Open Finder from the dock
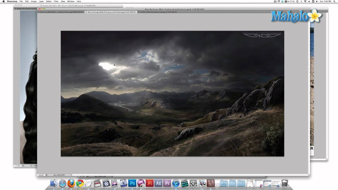338x190 pixels. point(54,183)
